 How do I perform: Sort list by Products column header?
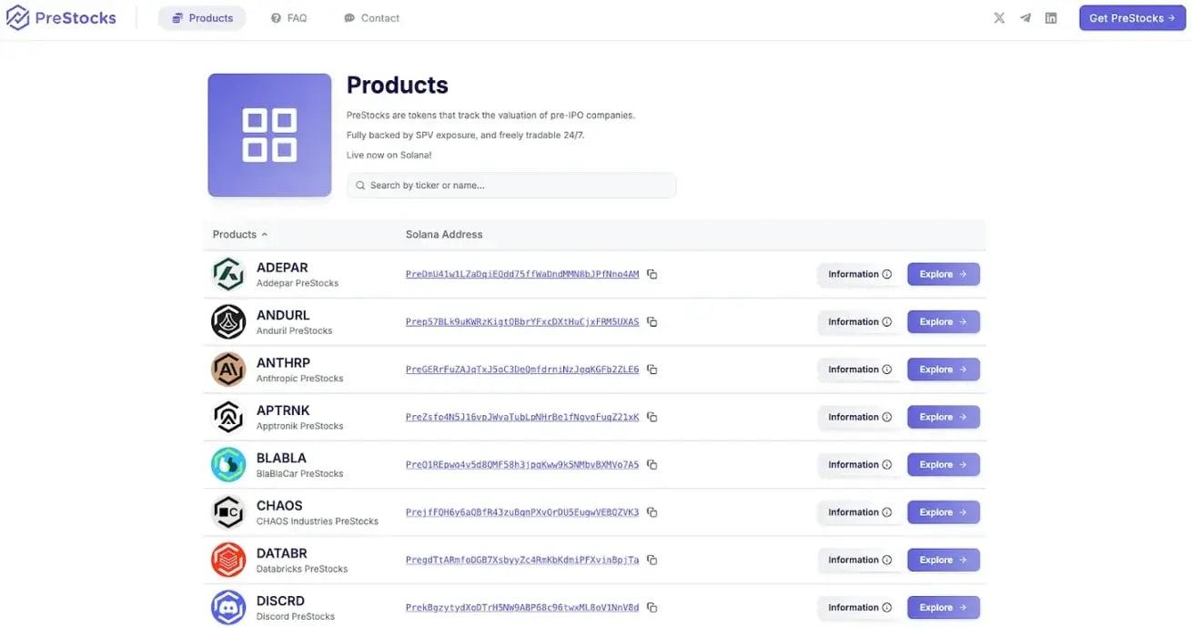[240, 235]
